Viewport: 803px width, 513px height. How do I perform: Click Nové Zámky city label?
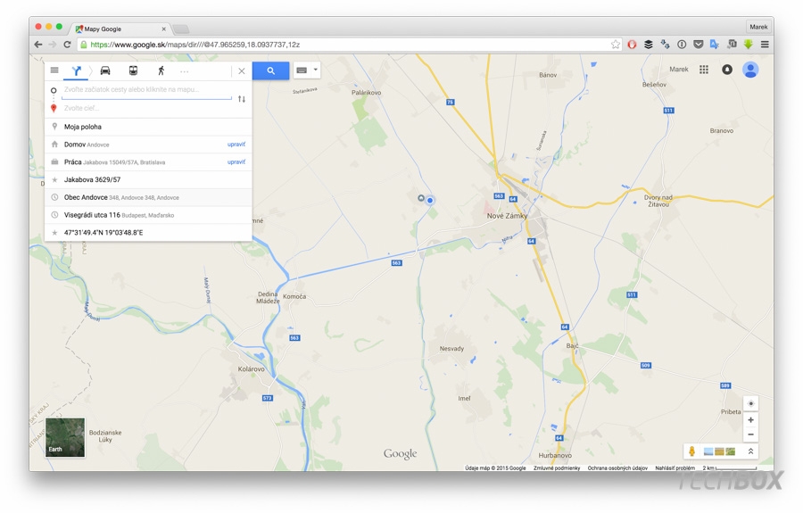(507, 216)
